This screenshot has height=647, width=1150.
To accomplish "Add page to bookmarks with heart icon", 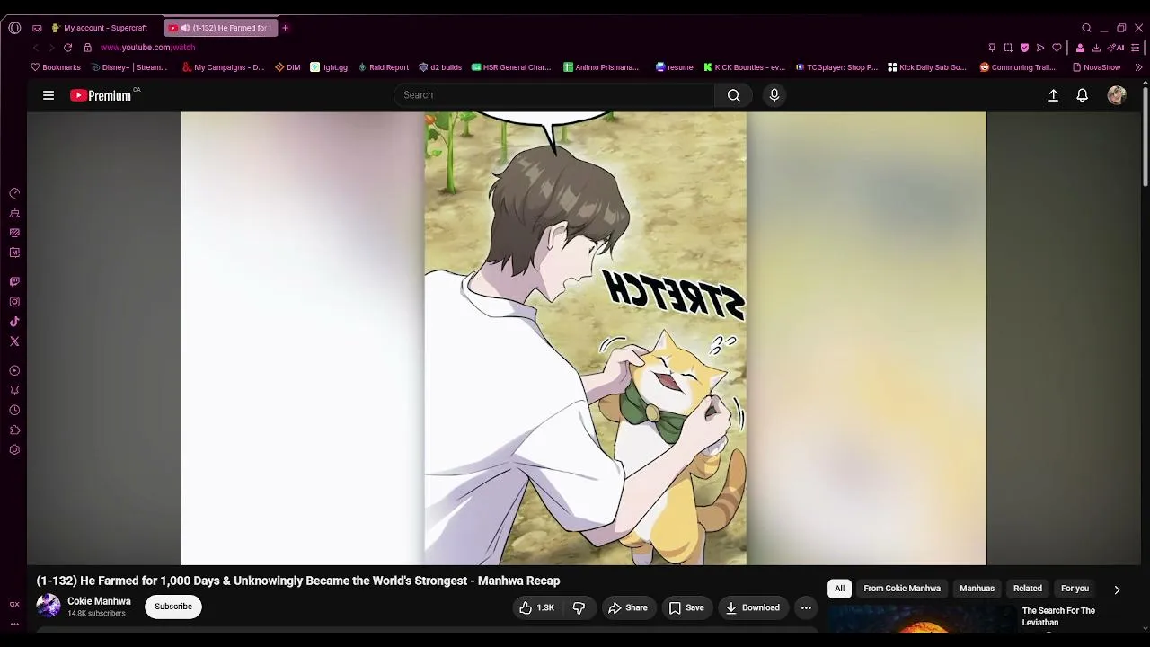I will (x=1057, y=48).
